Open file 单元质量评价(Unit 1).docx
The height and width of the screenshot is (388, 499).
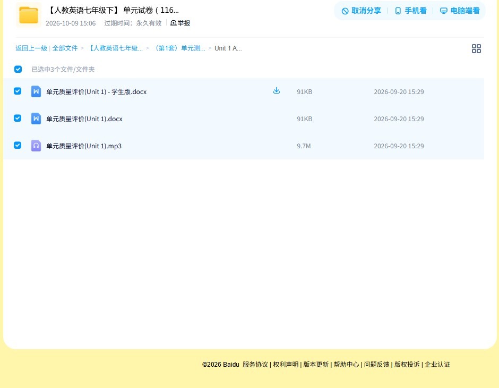(84, 119)
